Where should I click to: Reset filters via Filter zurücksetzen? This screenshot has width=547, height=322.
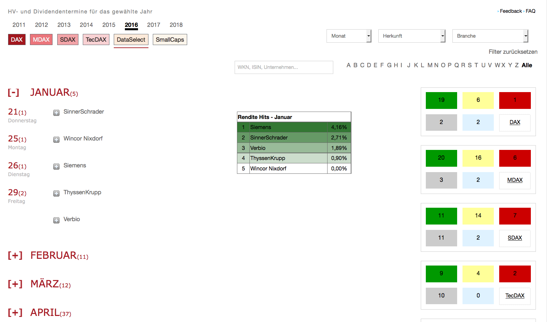513,52
